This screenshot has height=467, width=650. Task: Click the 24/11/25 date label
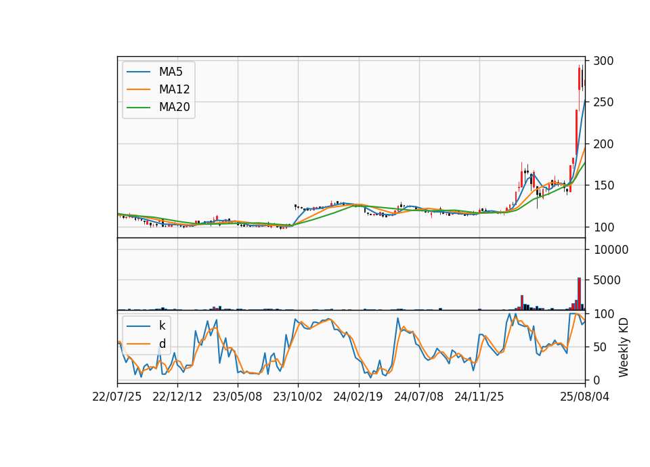click(479, 397)
